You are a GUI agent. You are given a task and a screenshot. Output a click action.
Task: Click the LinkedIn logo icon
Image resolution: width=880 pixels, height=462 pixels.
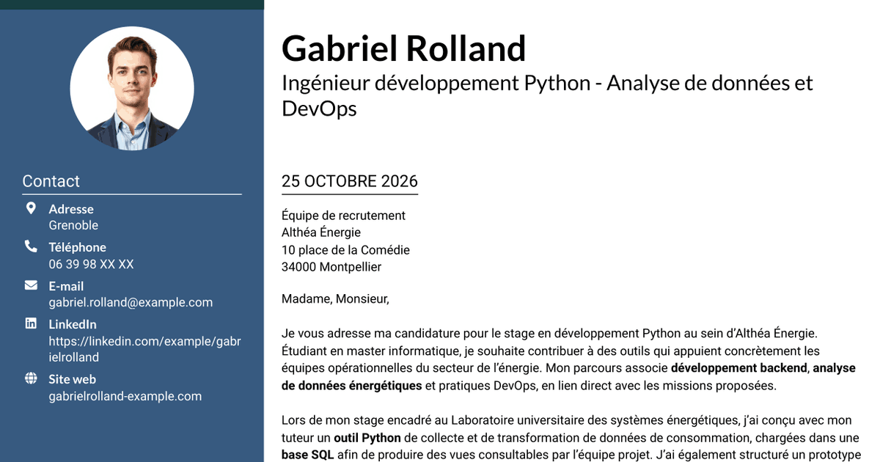(x=31, y=323)
